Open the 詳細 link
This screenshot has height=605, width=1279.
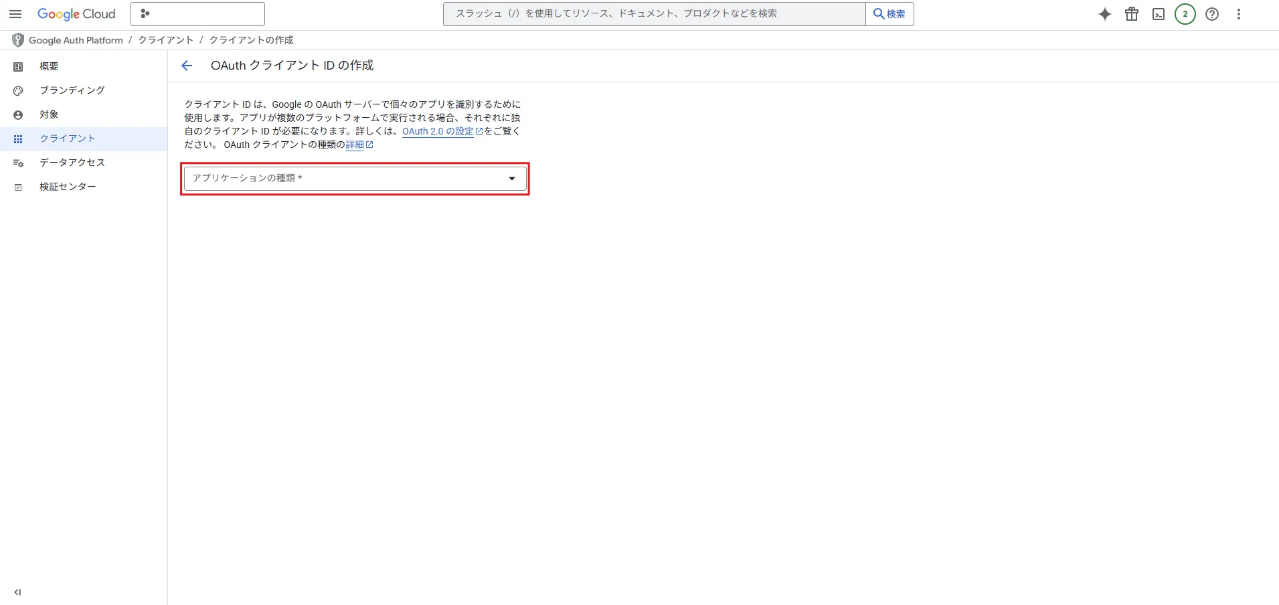(359, 145)
